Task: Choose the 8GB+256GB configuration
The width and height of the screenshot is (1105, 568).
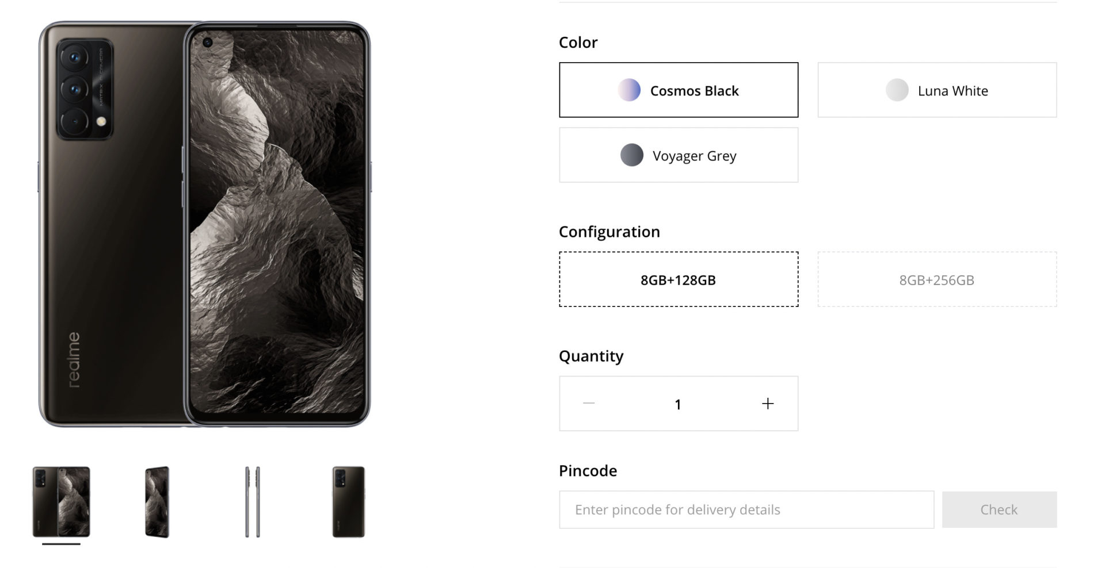Action: (937, 279)
